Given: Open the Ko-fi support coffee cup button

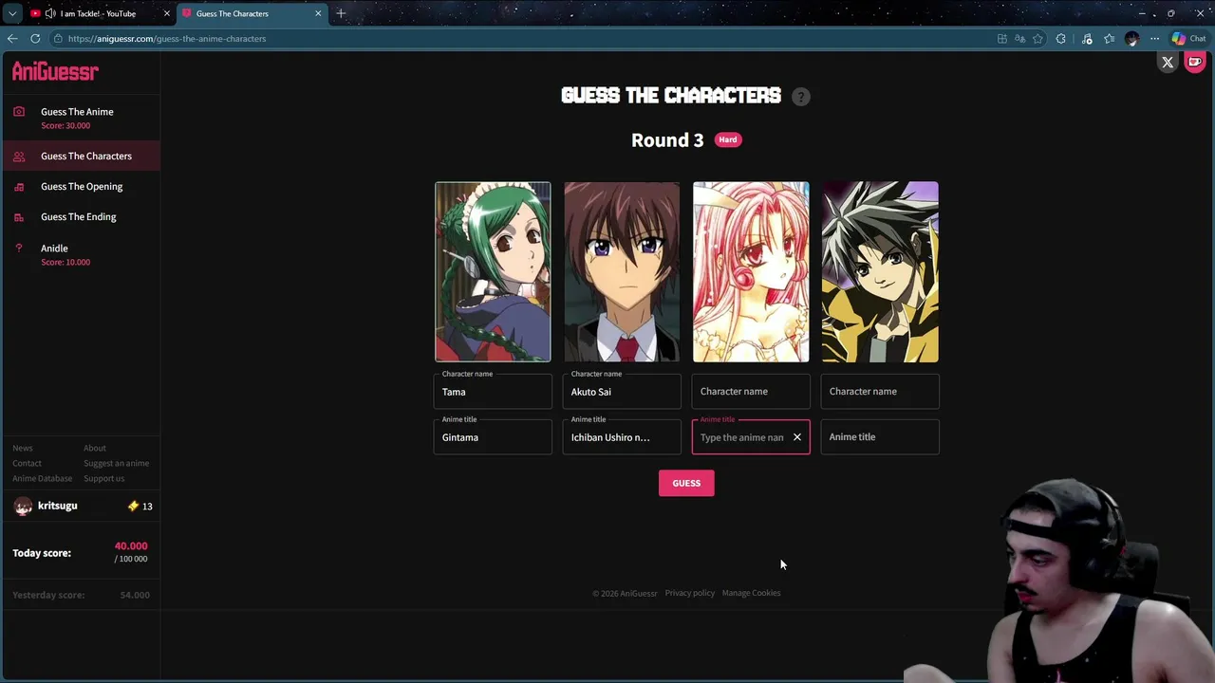Looking at the screenshot, I should (1195, 63).
